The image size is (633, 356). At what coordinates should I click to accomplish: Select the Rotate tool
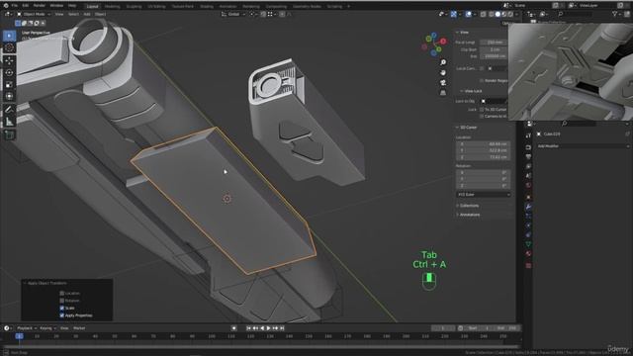point(9,72)
